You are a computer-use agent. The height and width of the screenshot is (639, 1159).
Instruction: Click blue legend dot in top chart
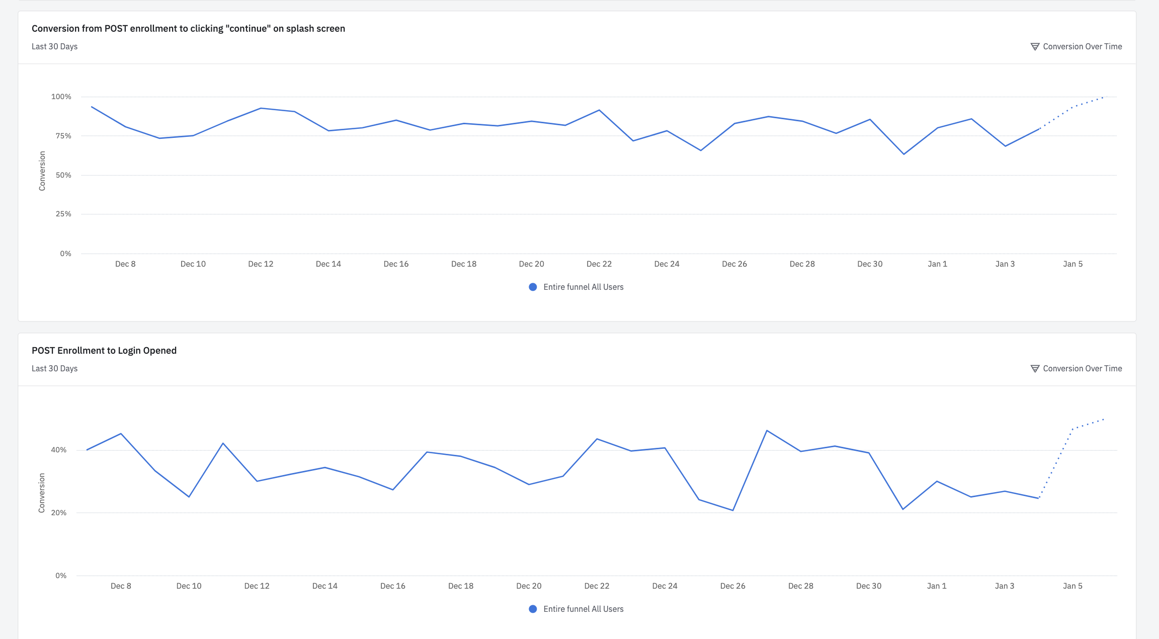533,287
